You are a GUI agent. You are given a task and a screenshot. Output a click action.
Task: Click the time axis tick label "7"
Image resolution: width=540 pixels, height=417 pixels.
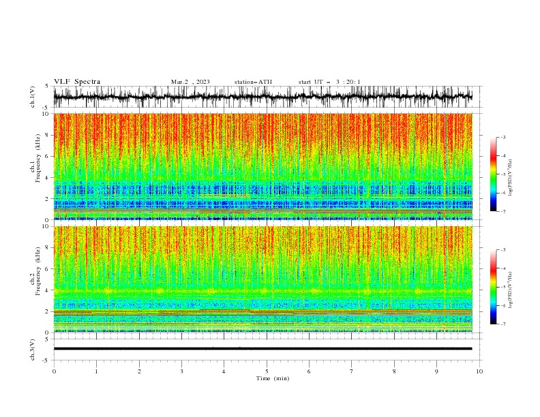point(352,371)
